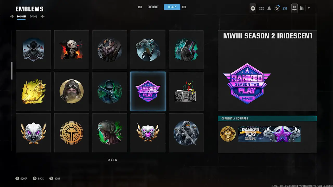Viewport: 333px width, 187px height.
Task: Select the green zombie skull emblem
Action: click(110, 133)
